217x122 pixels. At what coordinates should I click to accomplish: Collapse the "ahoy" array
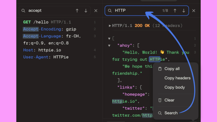109,45
